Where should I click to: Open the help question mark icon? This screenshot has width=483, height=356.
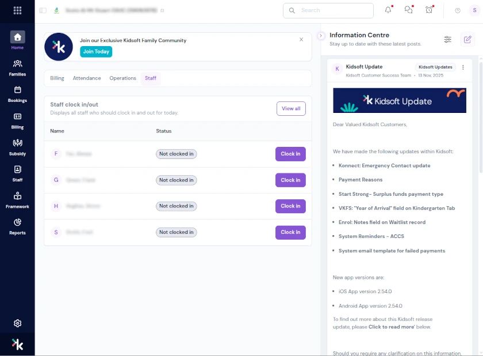click(x=458, y=10)
